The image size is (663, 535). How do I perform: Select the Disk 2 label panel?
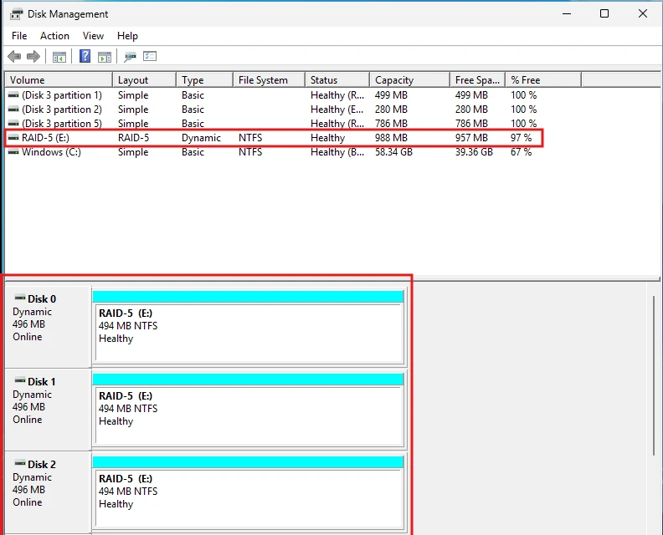(x=48, y=492)
